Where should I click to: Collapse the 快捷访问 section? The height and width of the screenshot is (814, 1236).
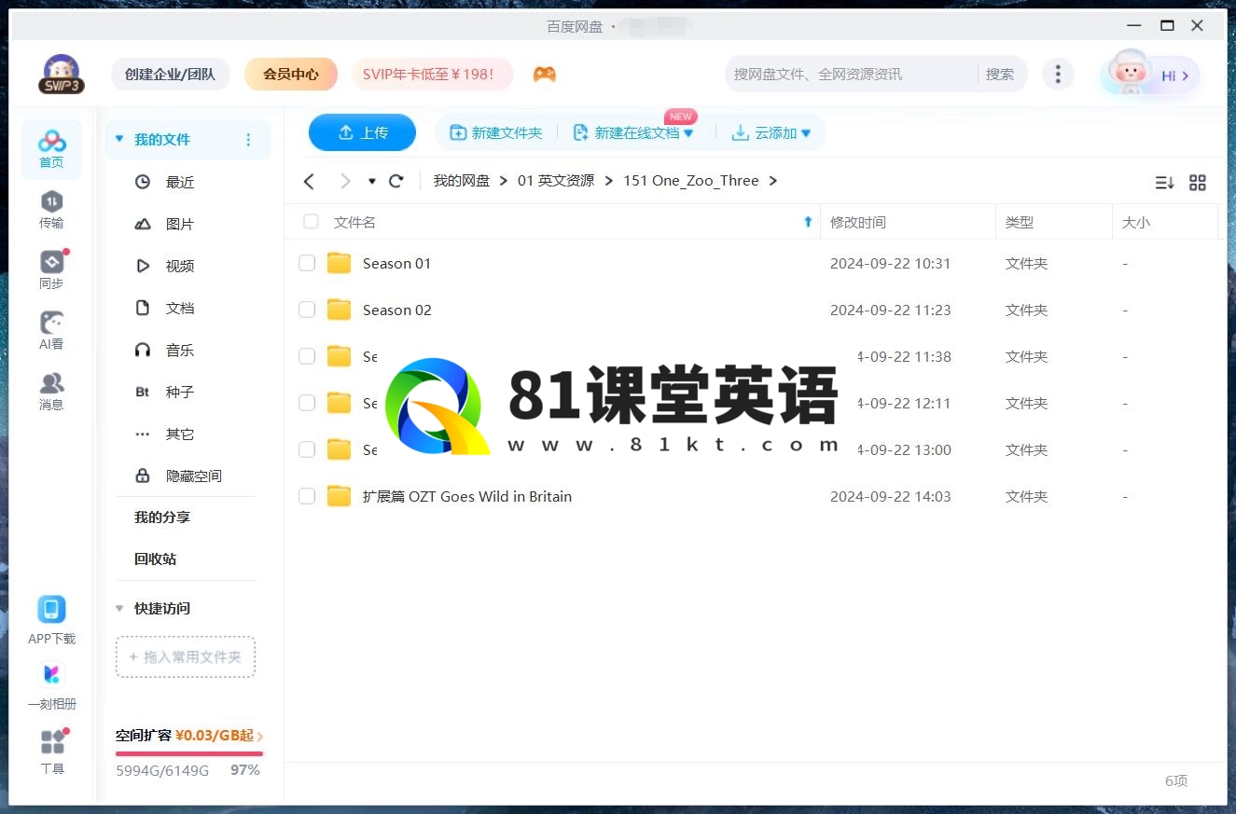tap(118, 609)
